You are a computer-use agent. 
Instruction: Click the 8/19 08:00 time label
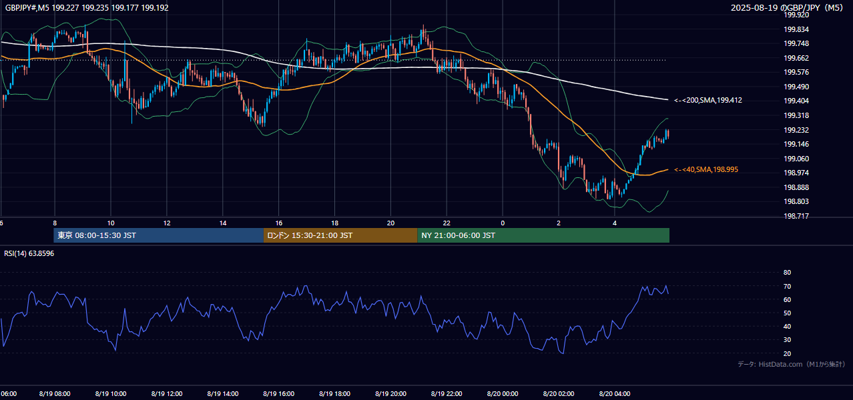tap(55, 394)
